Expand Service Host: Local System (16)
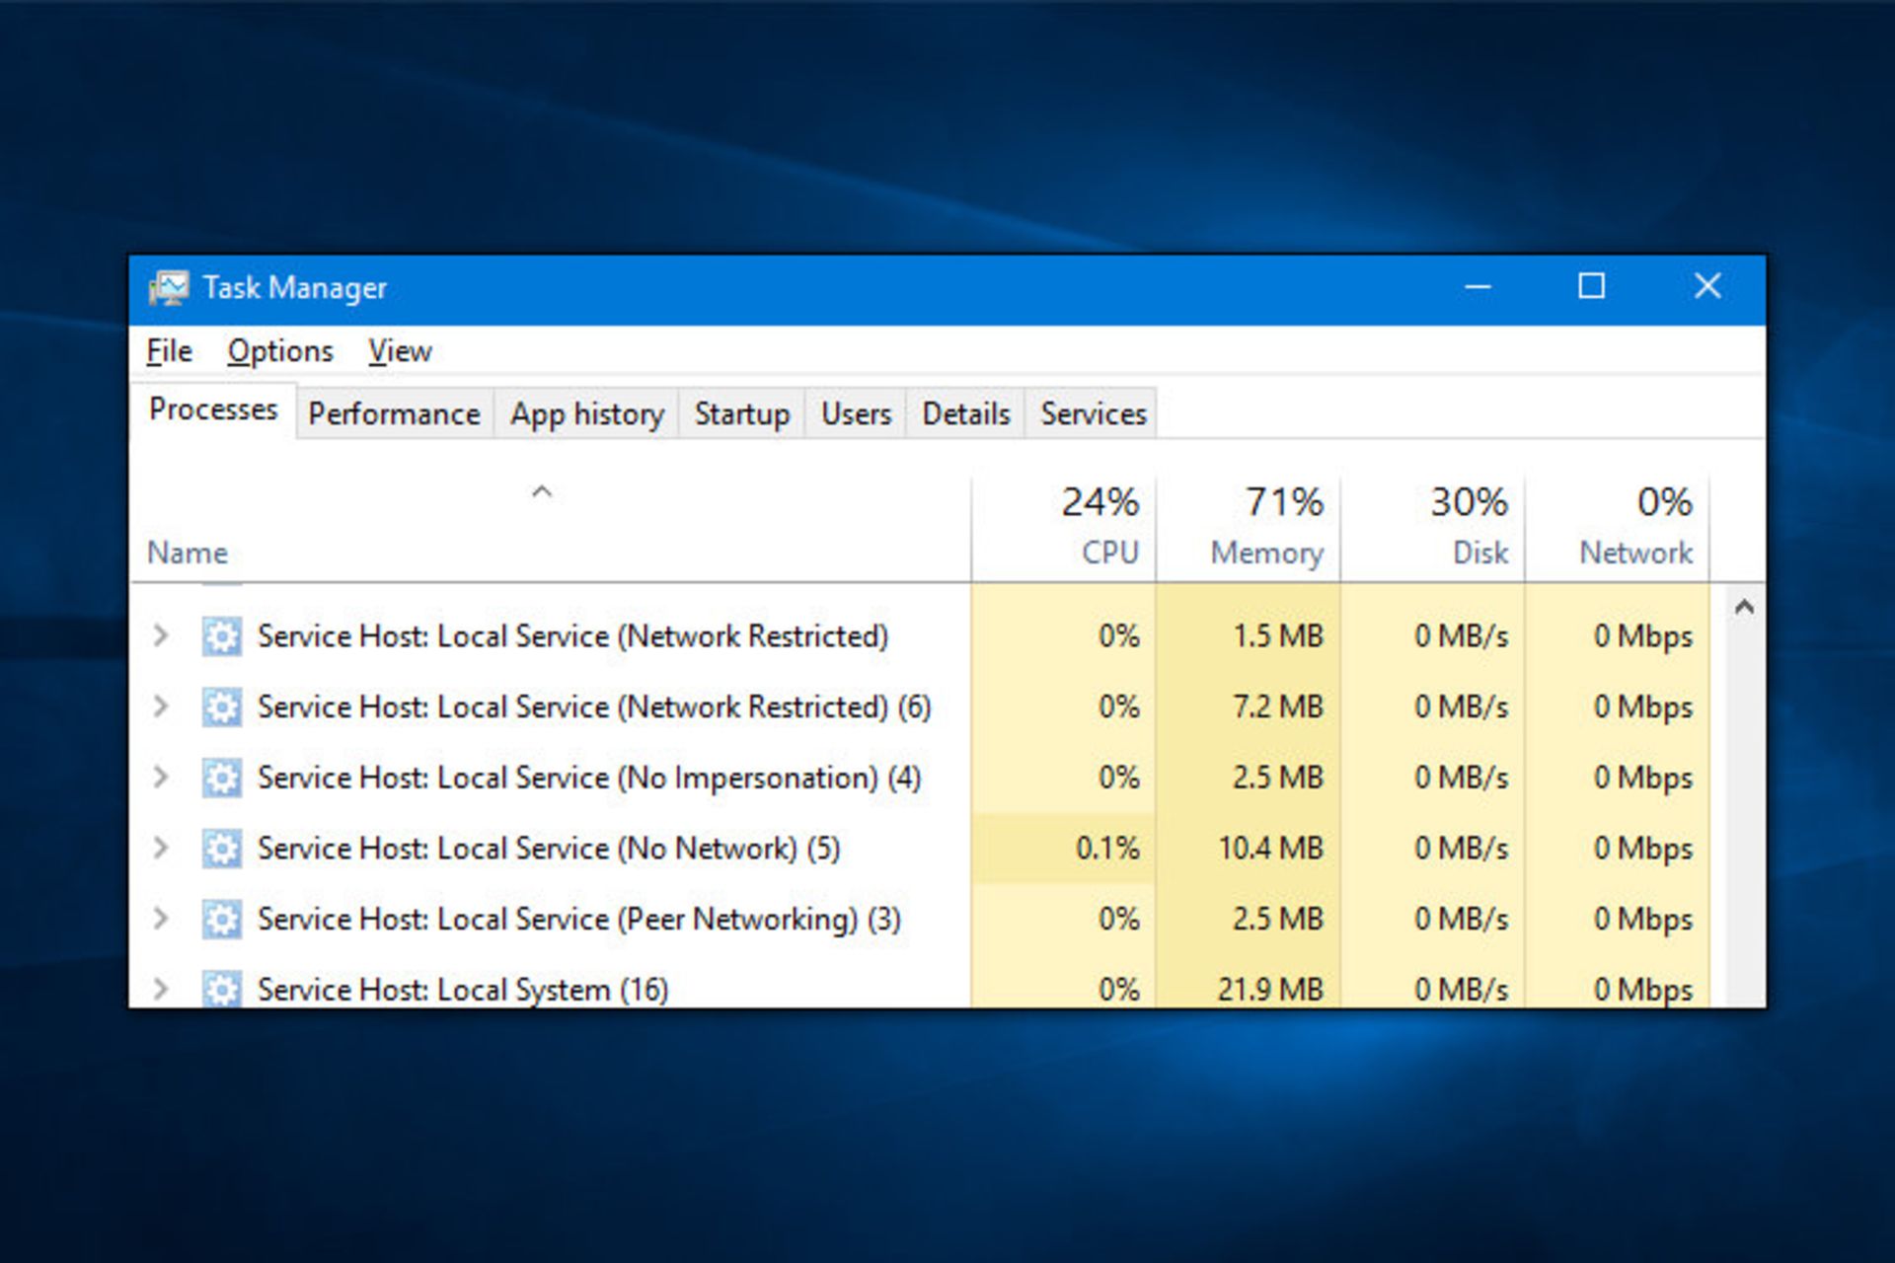The height and width of the screenshot is (1263, 1895). pos(161,988)
